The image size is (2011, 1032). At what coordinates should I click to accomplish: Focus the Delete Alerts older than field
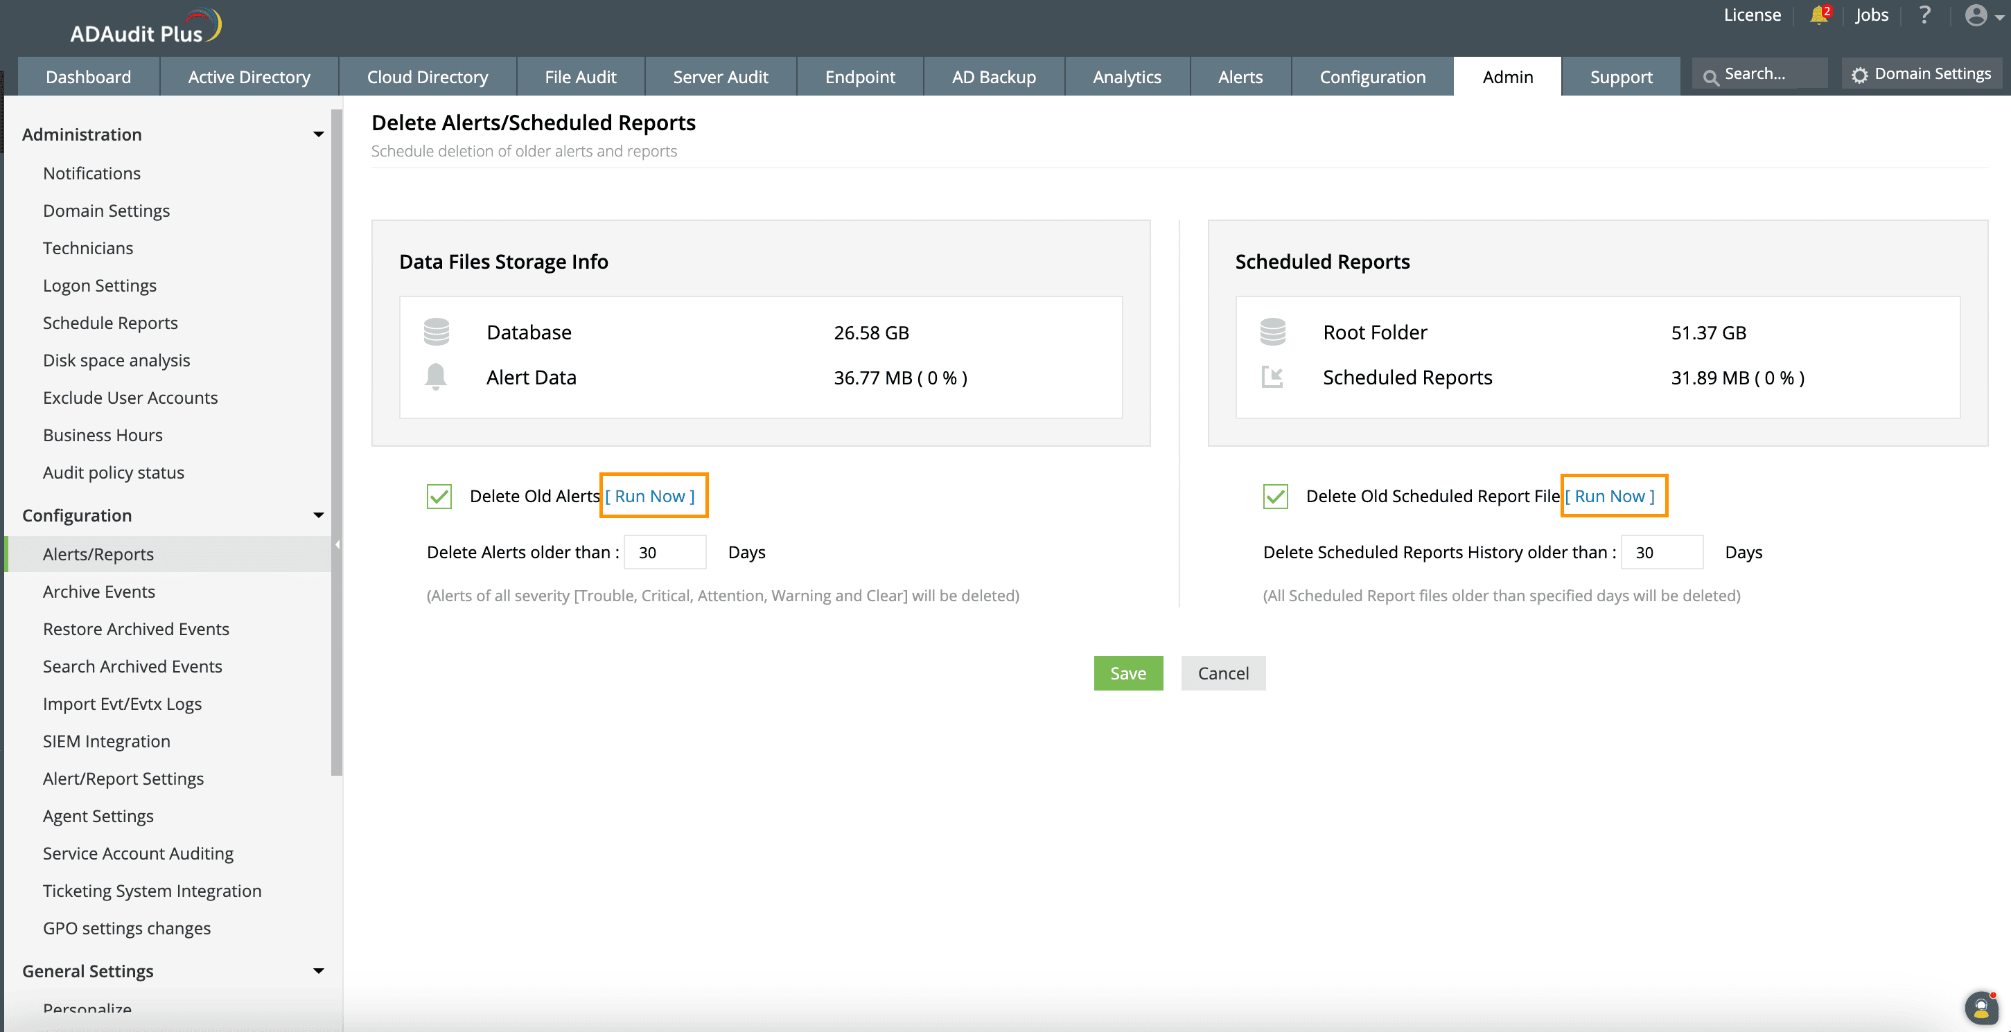tap(665, 552)
